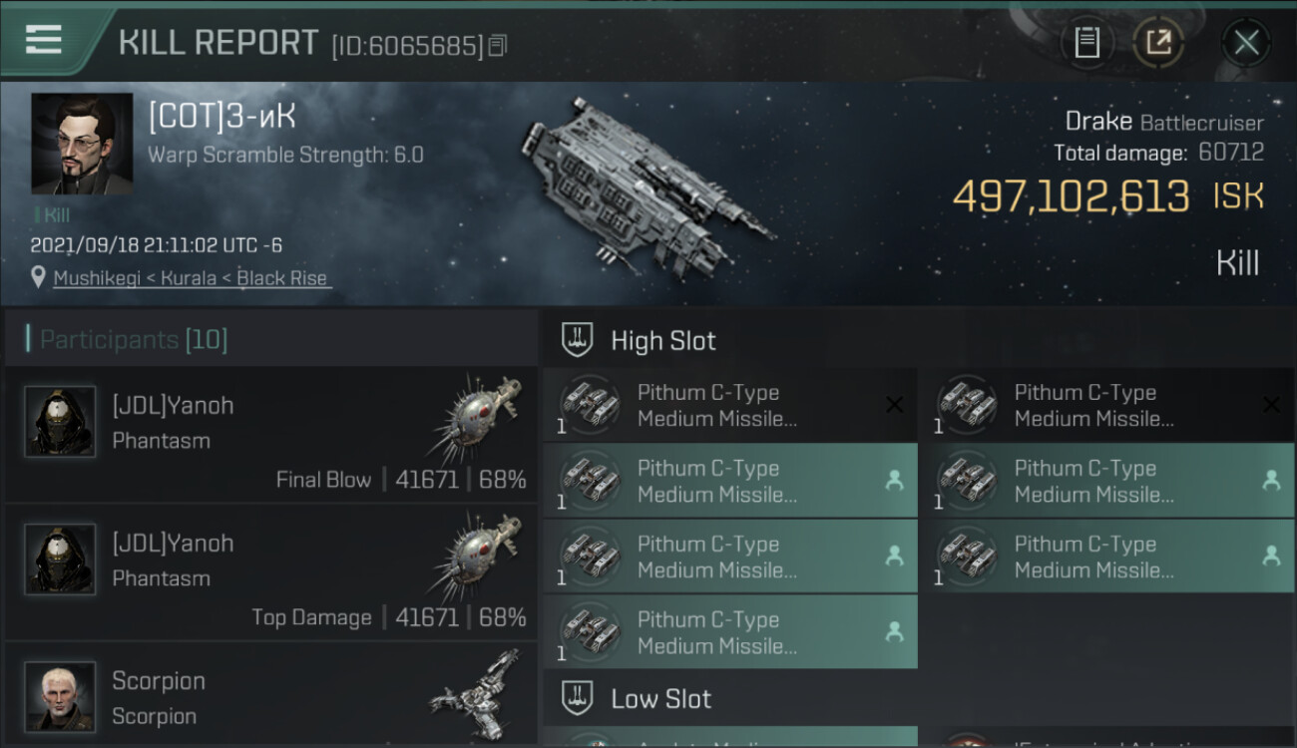Open Top Damage Yanoh portrait
This screenshot has height=748, width=1297.
tap(60, 560)
